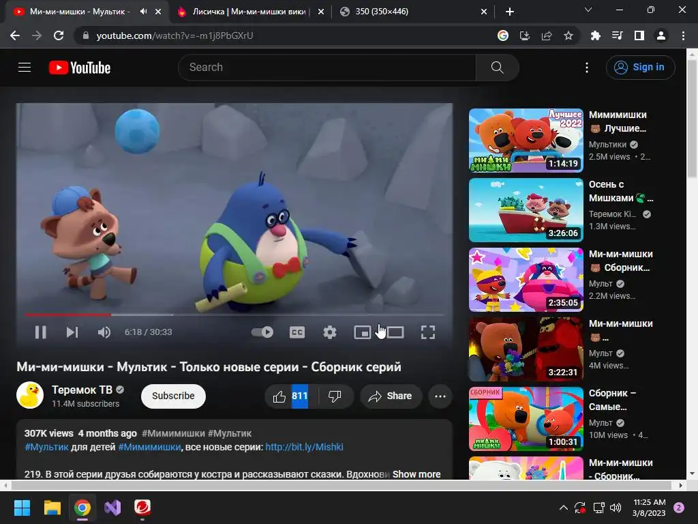Screen dimensions: 698x524
Task: Subscribe to Теремок ТВ channel
Action: [173, 396]
